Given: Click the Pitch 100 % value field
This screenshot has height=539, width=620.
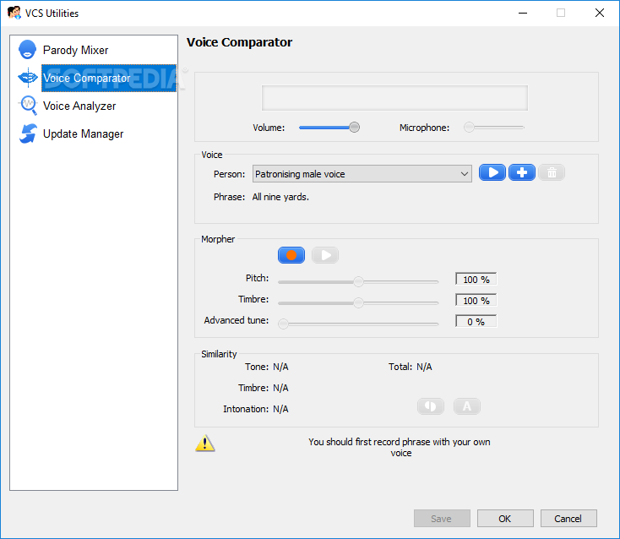Looking at the screenshot, I should click(x=476, y=280).
